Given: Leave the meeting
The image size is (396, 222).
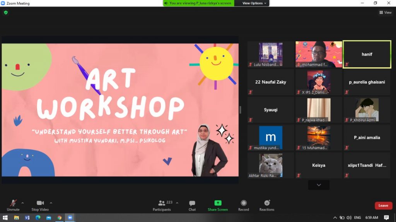Looking at the screenshot, I should click(383, 205).
